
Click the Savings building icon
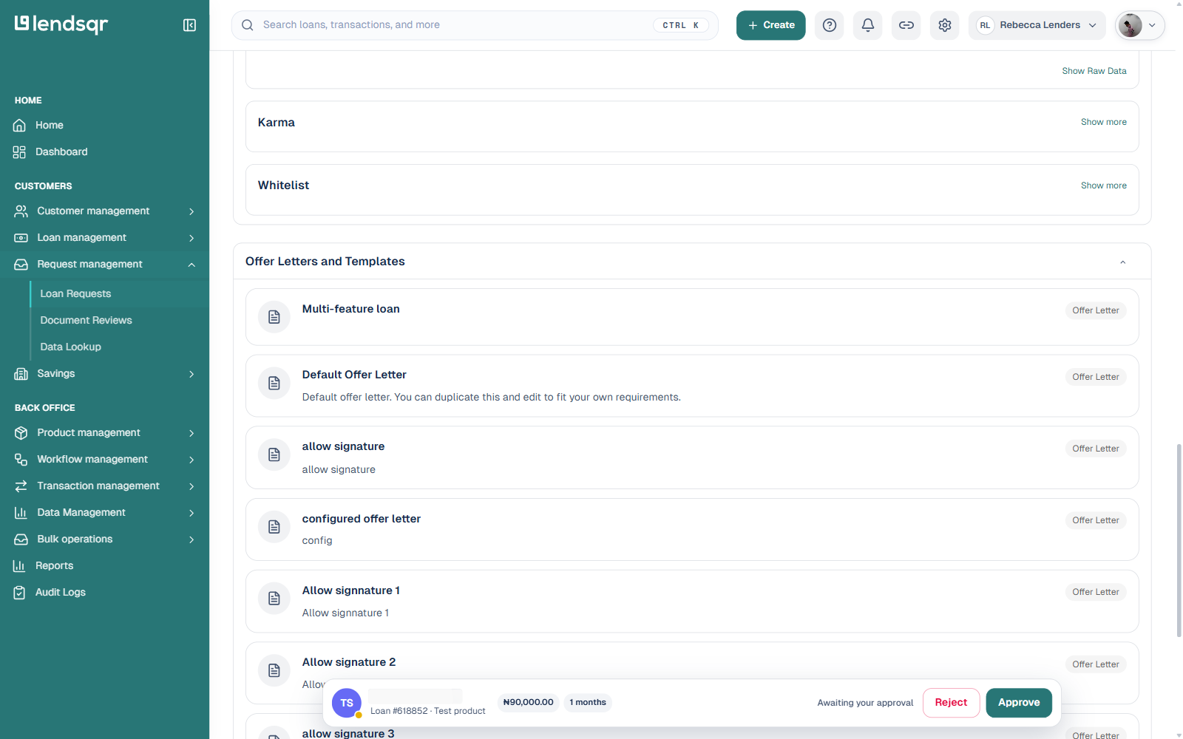(21, 374)
